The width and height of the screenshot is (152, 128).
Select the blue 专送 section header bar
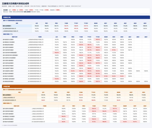76,17
